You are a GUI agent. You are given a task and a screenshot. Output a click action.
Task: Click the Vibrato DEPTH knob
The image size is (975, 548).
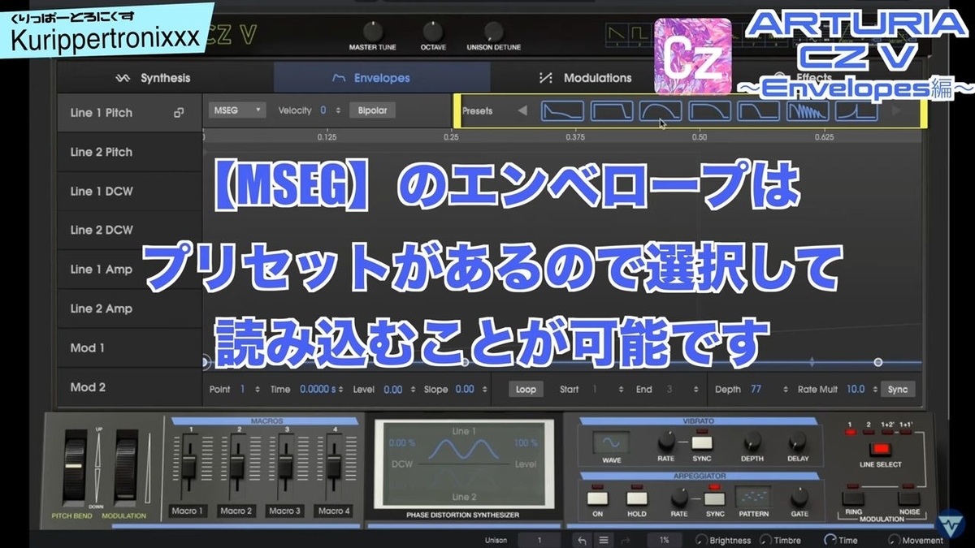pos(752,441)
